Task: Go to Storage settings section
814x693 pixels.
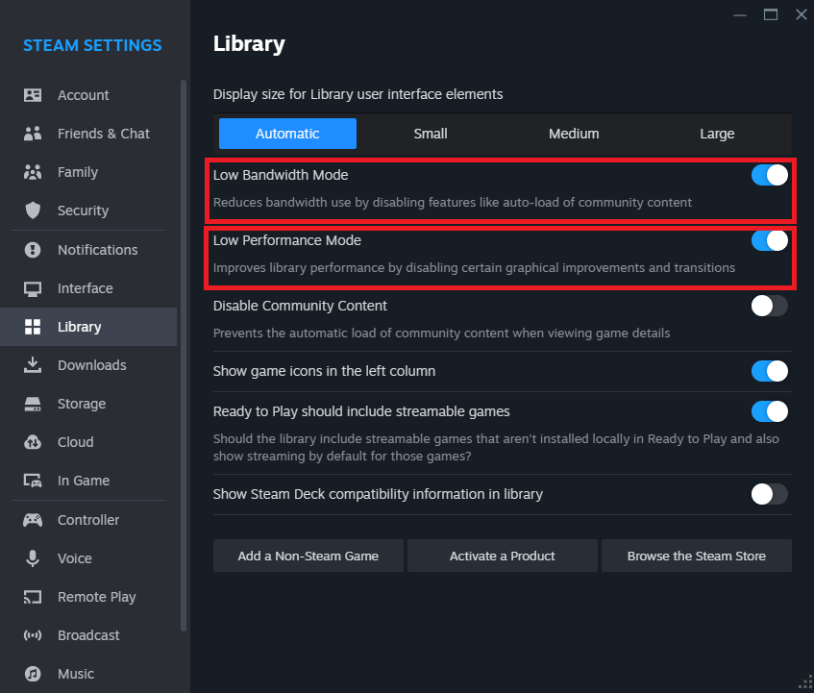Action: click(82, 404)
